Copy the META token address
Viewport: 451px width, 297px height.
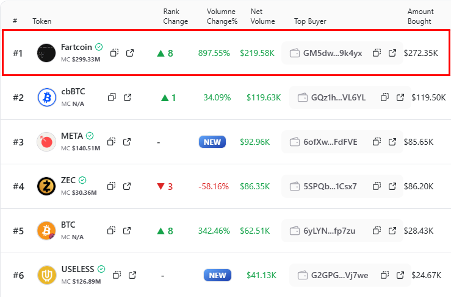pyautogui.click(x=111, y=142)
